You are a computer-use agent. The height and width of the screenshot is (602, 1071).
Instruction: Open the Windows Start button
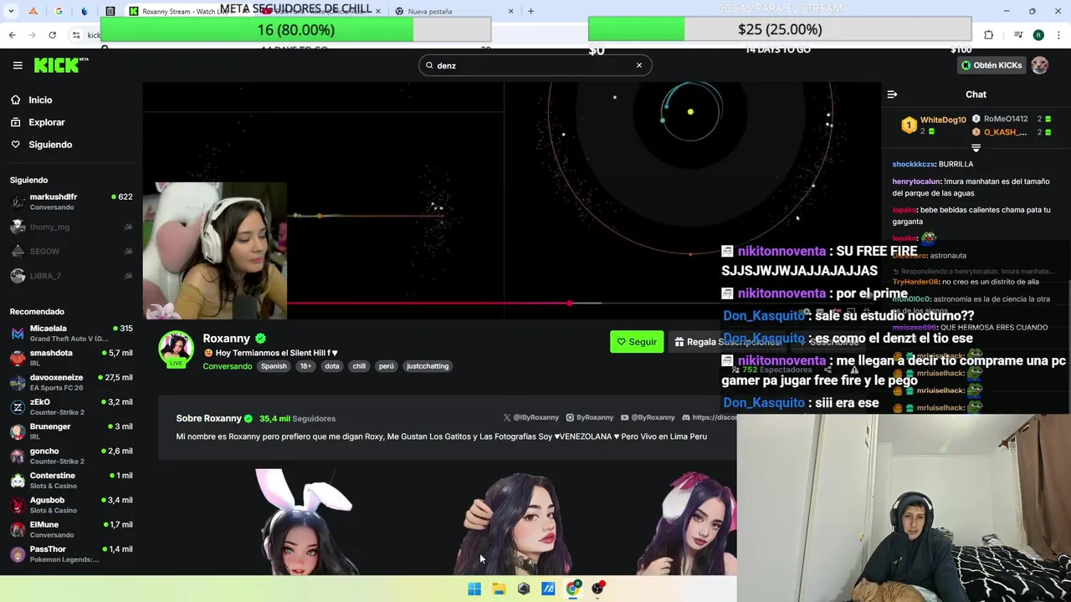[474, 589]
